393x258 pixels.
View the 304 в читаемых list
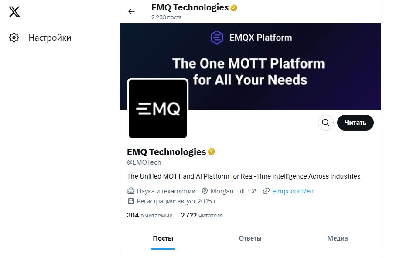click(150, 215)
